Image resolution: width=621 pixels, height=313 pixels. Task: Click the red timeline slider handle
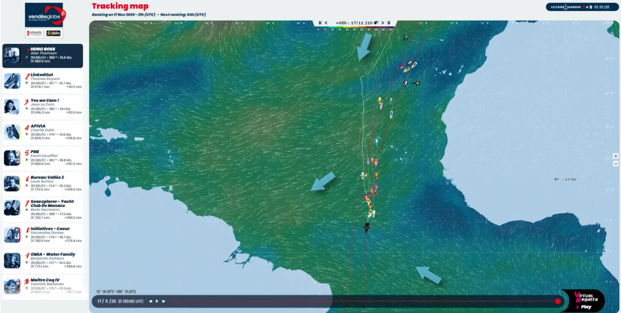coord(558,301)
